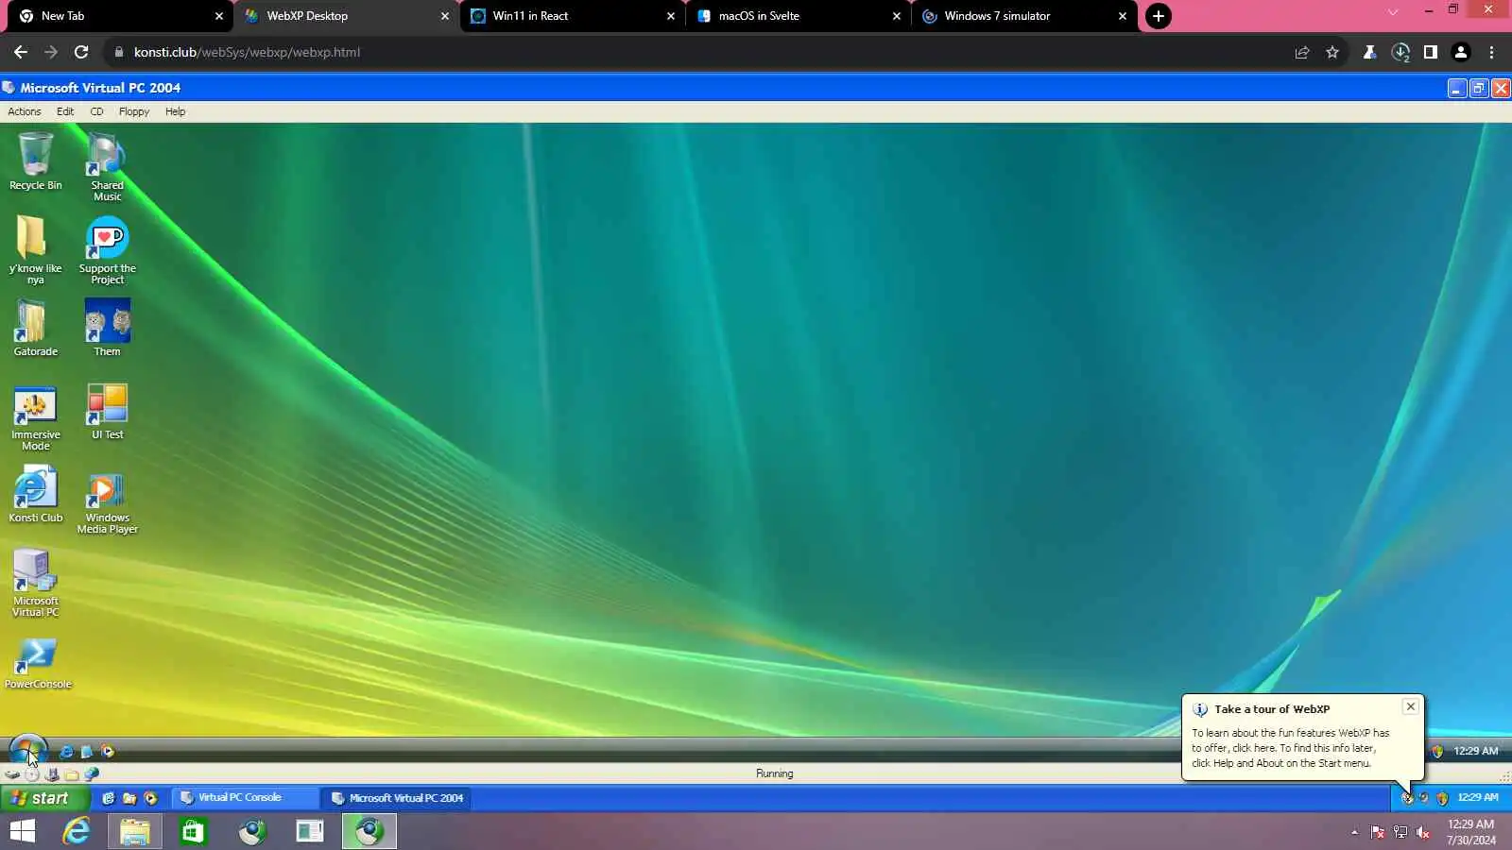The image size is (1512, 850).
Task: Reload the current page
Action: coord(81,52)
